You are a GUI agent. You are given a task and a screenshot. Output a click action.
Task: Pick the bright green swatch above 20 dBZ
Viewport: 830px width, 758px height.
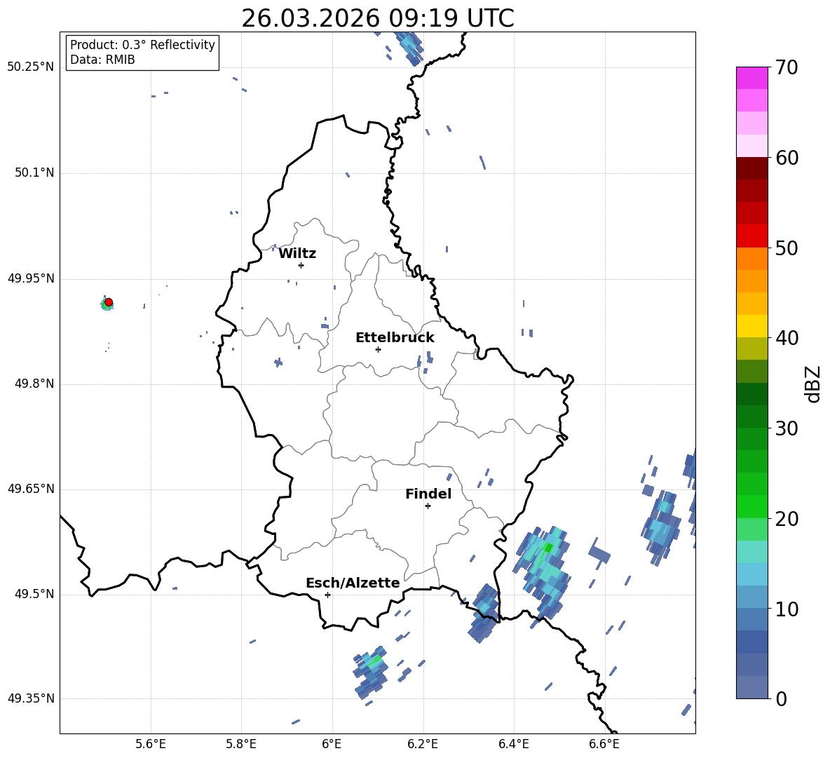[x=751, y=506]
